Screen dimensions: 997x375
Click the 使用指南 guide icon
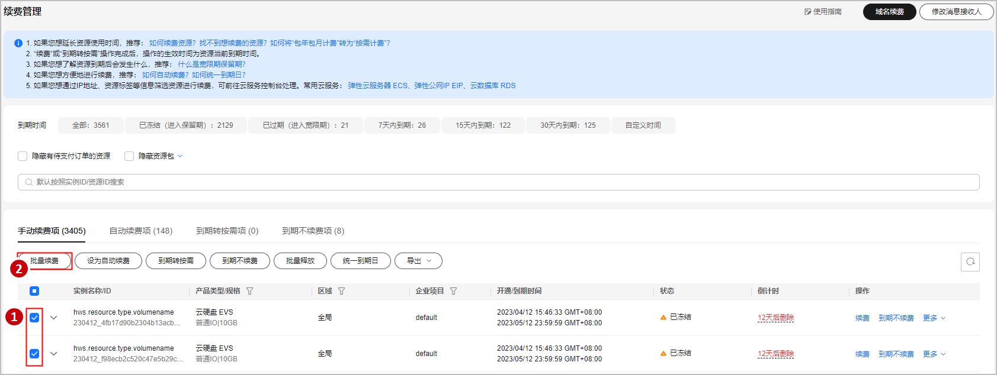tap(807, 12)
